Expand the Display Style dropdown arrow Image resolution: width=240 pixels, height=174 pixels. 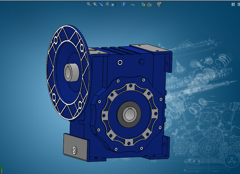pos(128,5)
